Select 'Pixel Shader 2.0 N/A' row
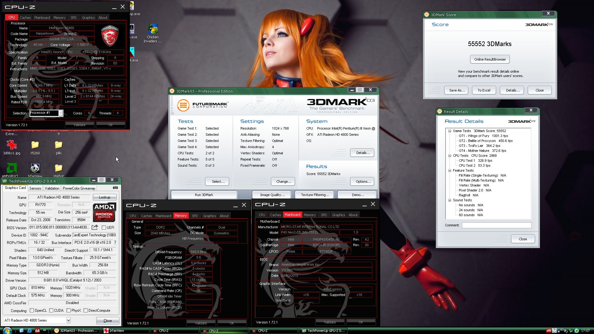594x334 pixels. (475, 190)
